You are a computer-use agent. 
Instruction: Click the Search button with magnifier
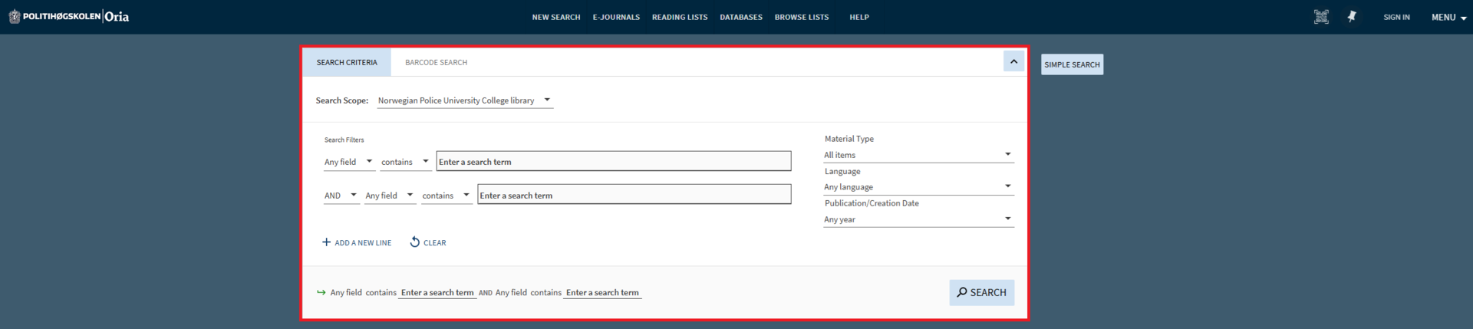pyautogui.click(x=981, y=293)
